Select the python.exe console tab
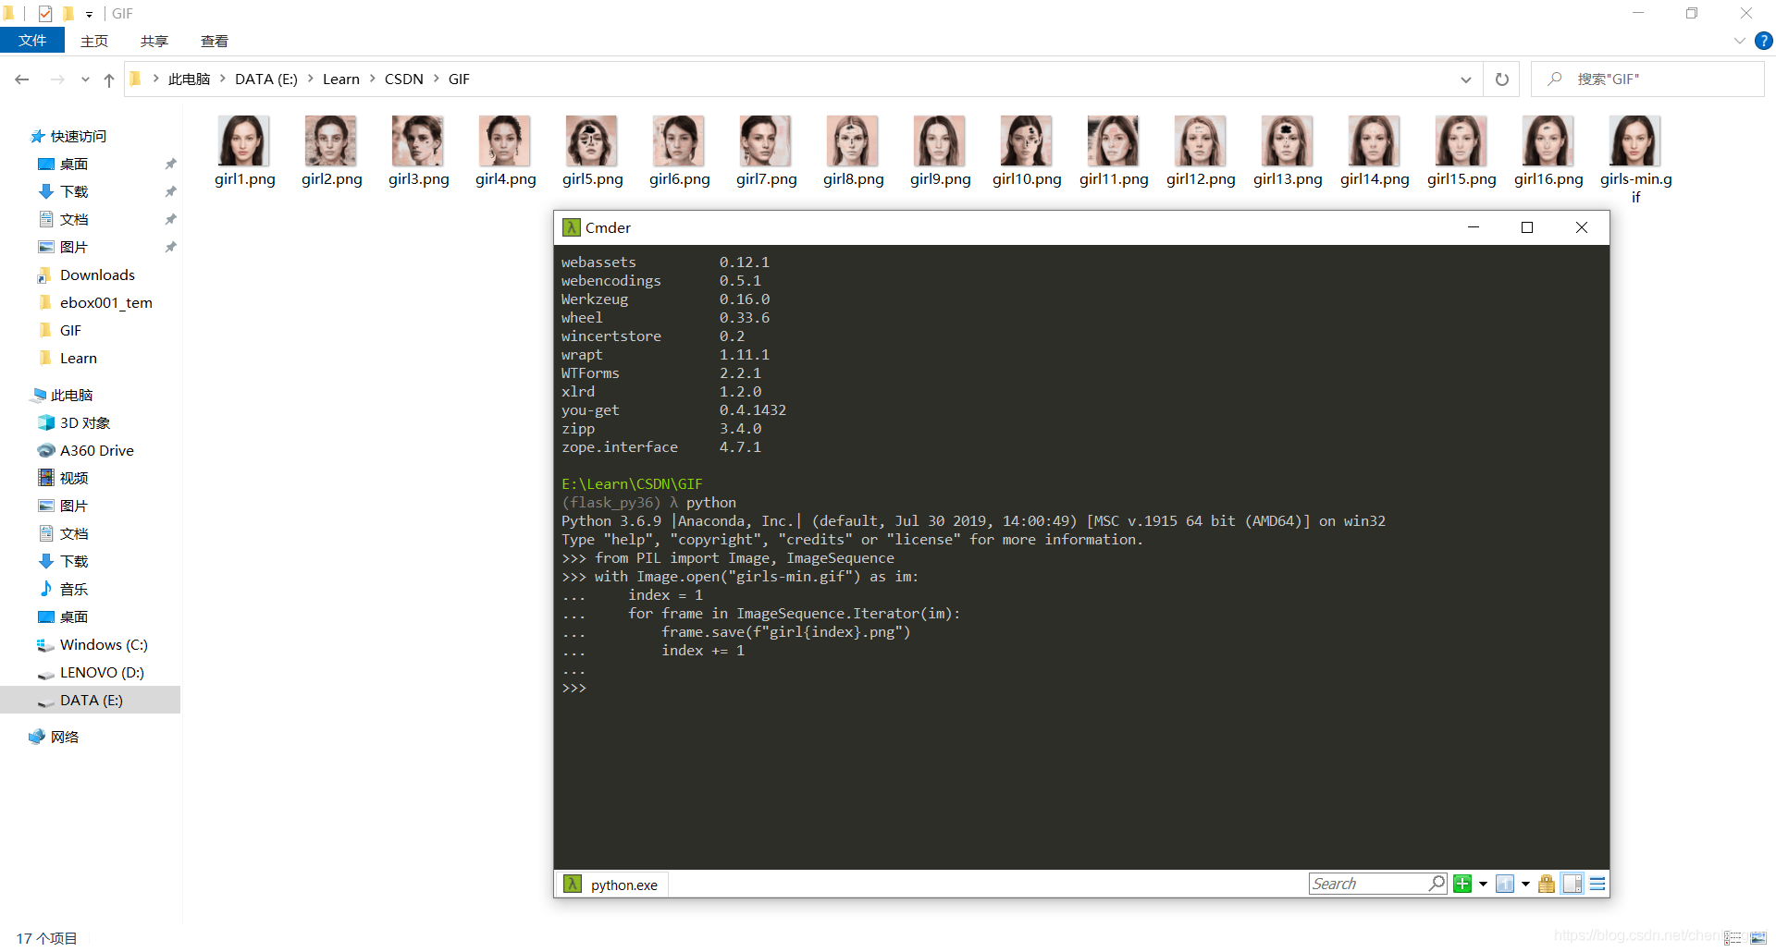The height and width of the screenshot is (952, 1776). [612, 885]
